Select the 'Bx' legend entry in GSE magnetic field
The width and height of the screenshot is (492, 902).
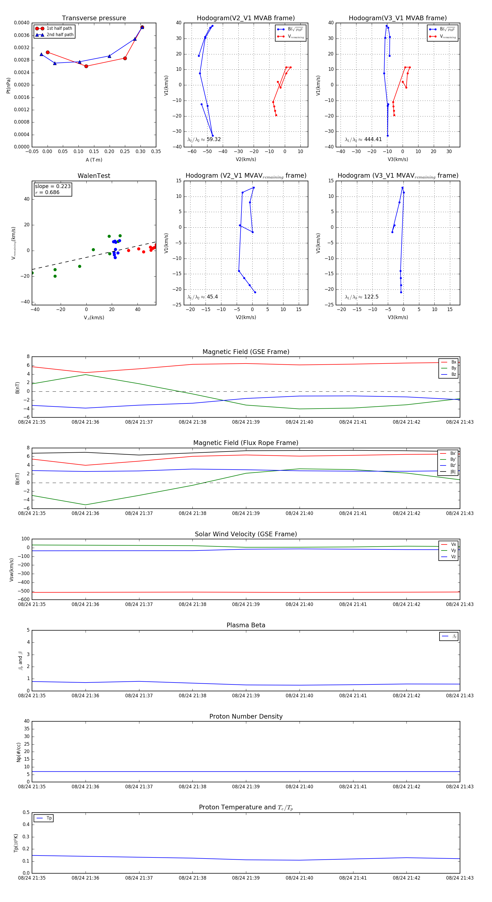coord(449,362)
